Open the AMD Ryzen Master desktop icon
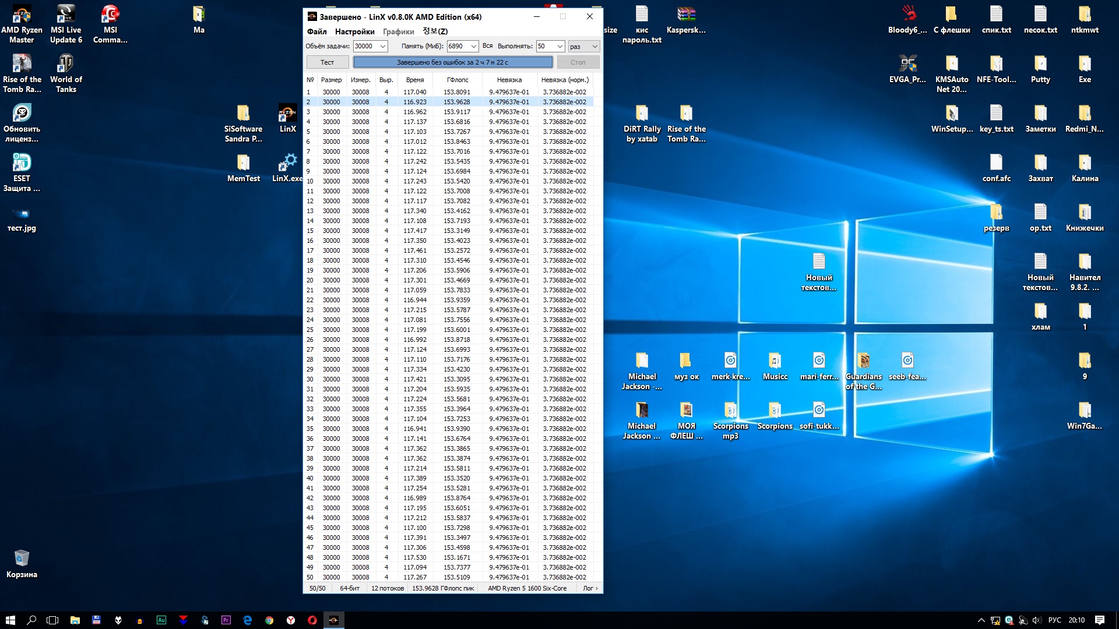Viewport: 1119px width, 629px height. tap(22, 23)
